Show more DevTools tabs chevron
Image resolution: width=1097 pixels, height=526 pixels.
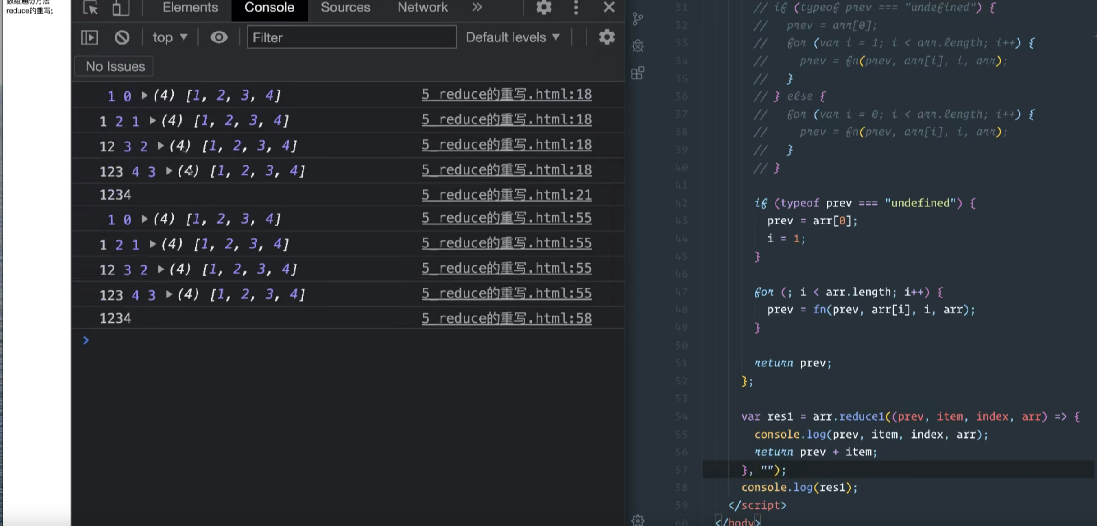click(x=477, y=8)
